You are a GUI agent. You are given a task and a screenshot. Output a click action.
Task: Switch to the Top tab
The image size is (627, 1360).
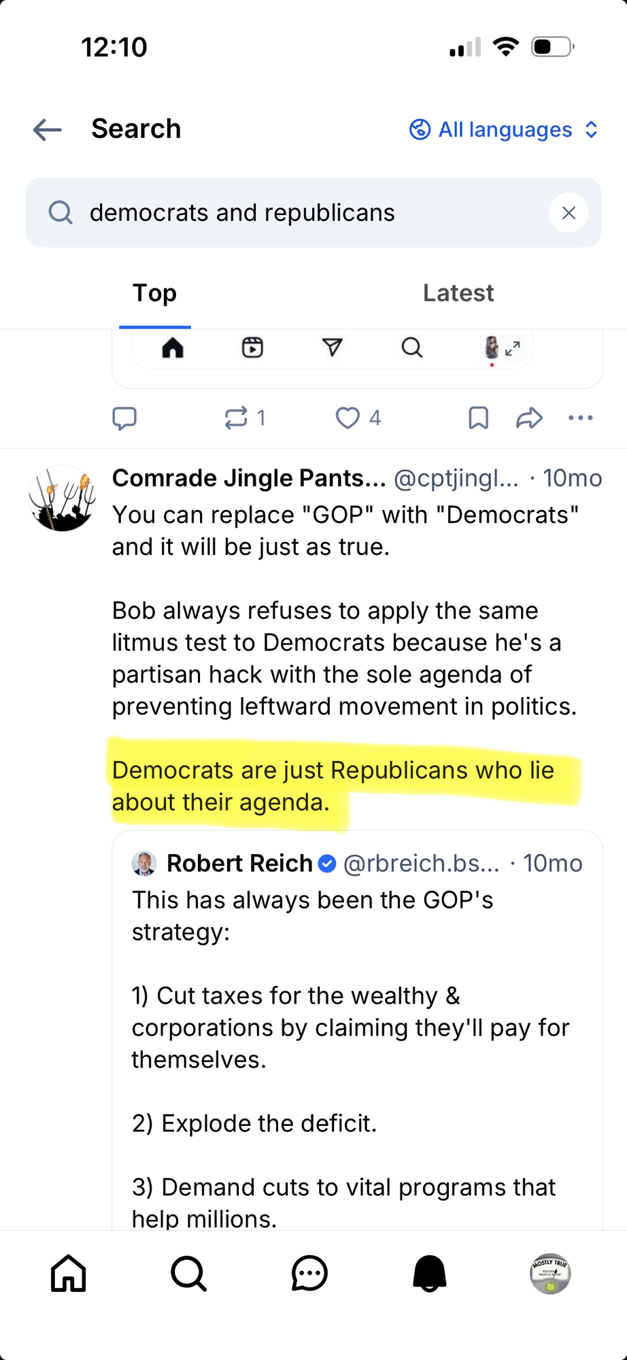coord(154,293)
